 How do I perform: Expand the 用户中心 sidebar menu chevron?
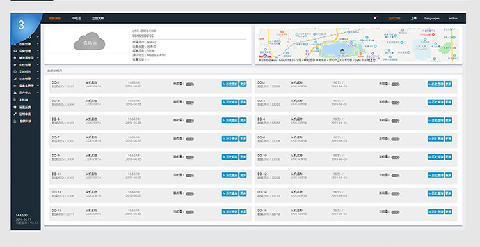[x=38, y=93]
